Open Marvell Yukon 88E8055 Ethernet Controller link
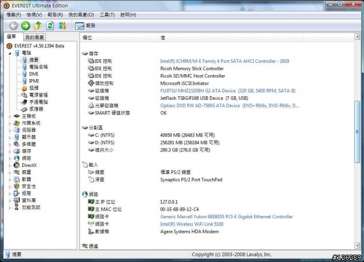 point(226,216)
